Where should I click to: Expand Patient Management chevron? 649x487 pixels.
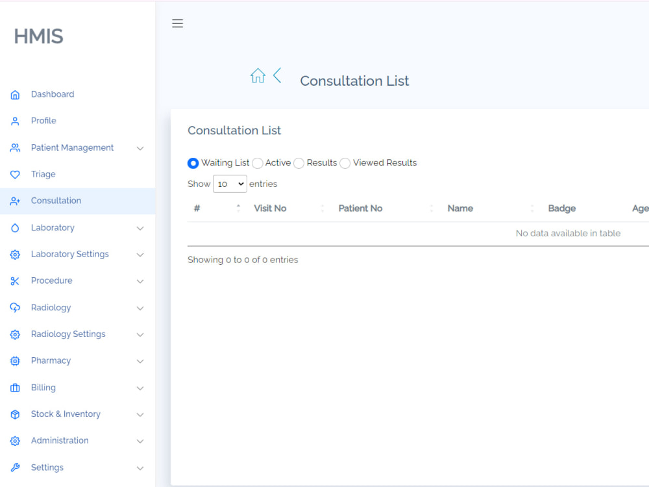pyautogui.click(x=140, y=148)
